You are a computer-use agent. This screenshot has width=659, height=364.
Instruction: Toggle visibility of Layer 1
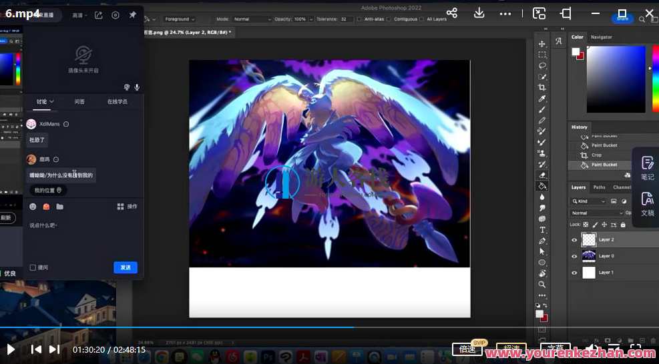pyautogui.click(x=574, y=273)
